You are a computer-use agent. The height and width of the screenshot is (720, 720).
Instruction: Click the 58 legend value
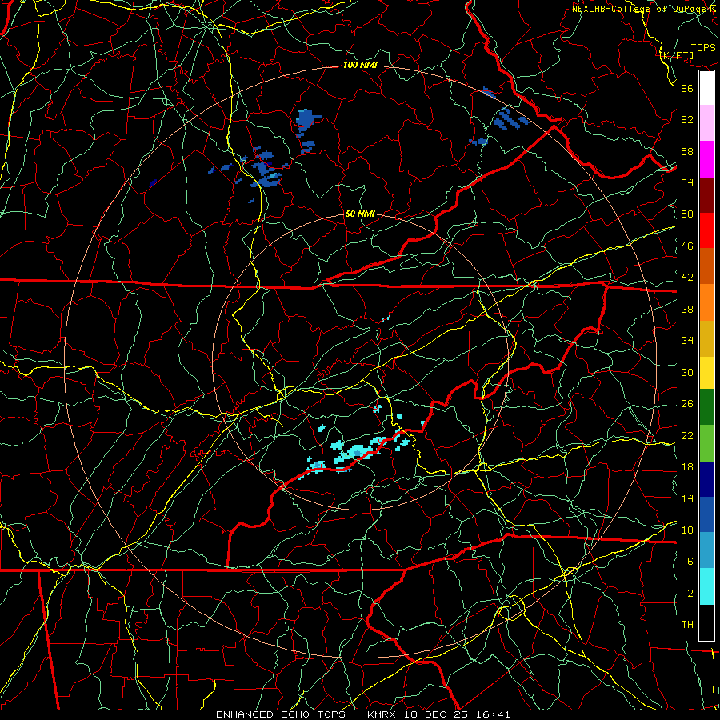[x=687, y=151]
